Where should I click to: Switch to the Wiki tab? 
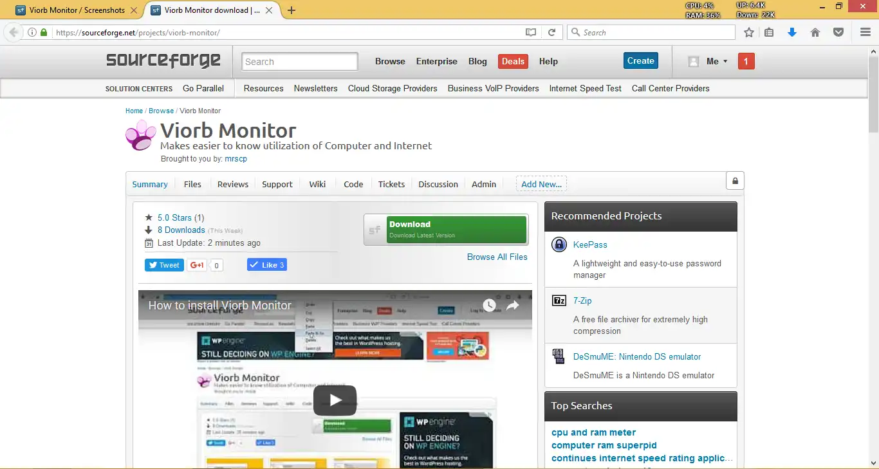pyautogui.click(x=317, y=184)
